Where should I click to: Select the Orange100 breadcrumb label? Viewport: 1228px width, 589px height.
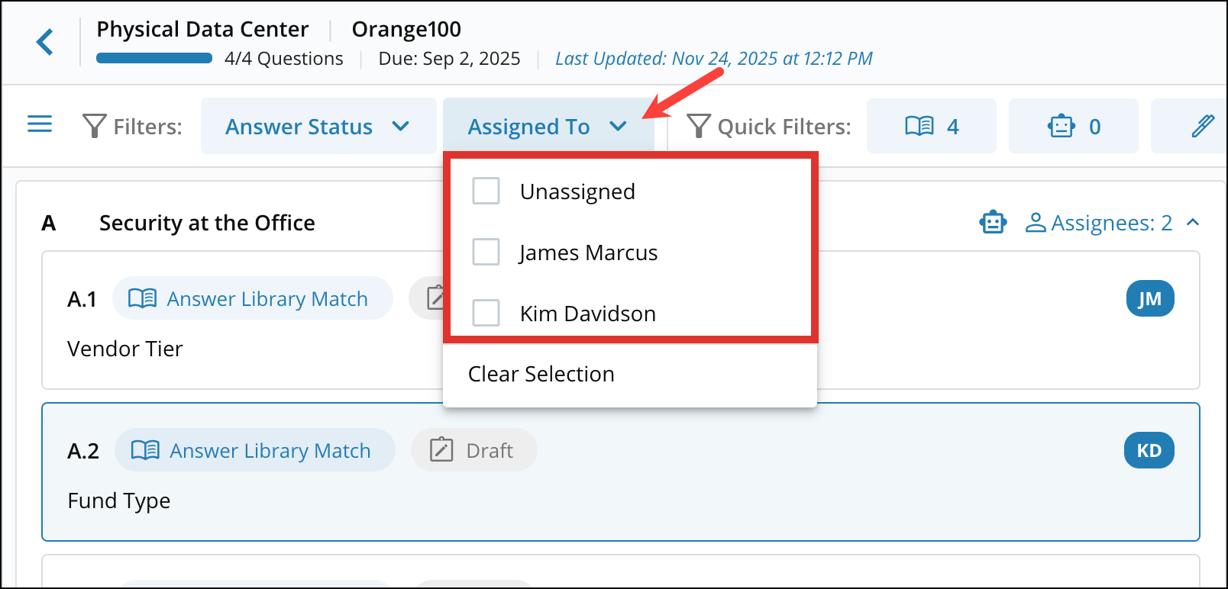[406, 29]
